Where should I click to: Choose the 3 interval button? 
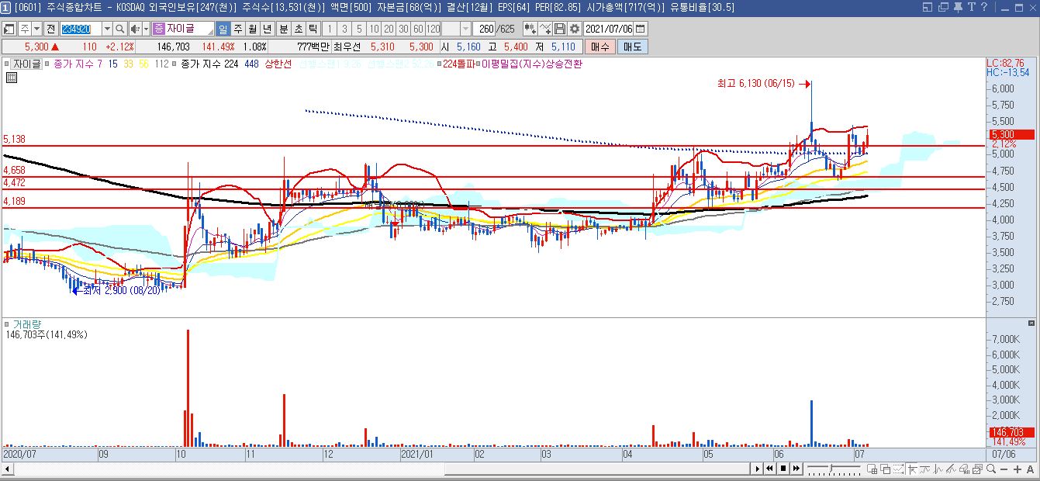[x=344, y=29]
